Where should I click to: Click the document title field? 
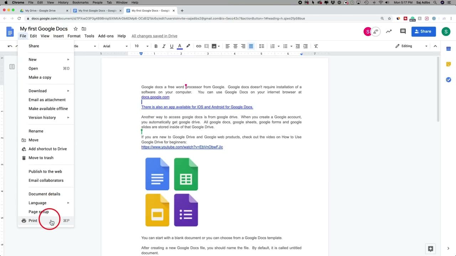[x=44, y=29]
